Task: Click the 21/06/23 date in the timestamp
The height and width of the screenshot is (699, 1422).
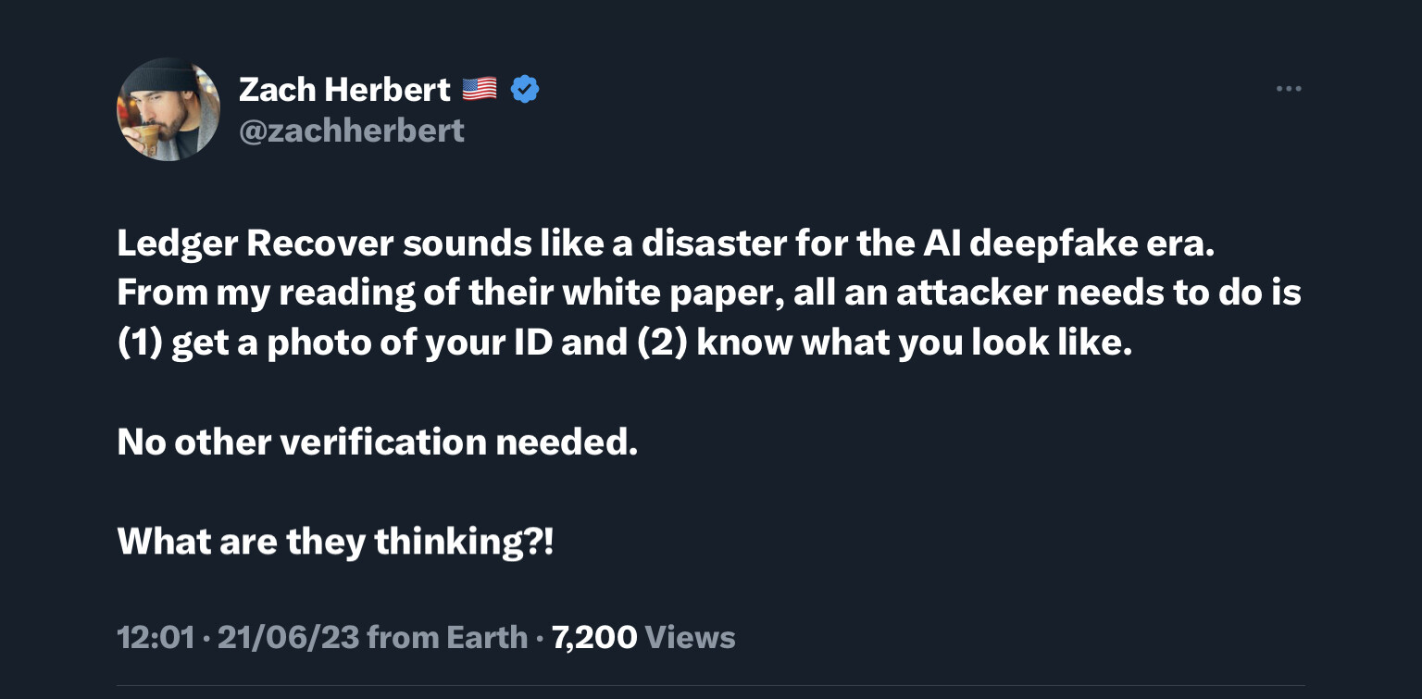Action: click(x=287, y=637)
